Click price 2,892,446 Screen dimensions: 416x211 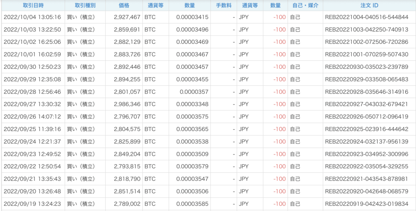(x=127, y=67)
